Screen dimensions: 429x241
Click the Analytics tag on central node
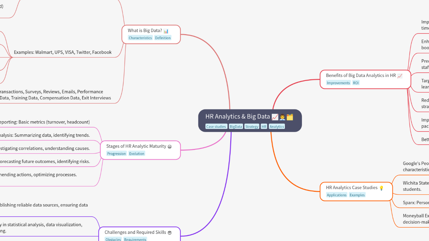[x=277, y=127]
